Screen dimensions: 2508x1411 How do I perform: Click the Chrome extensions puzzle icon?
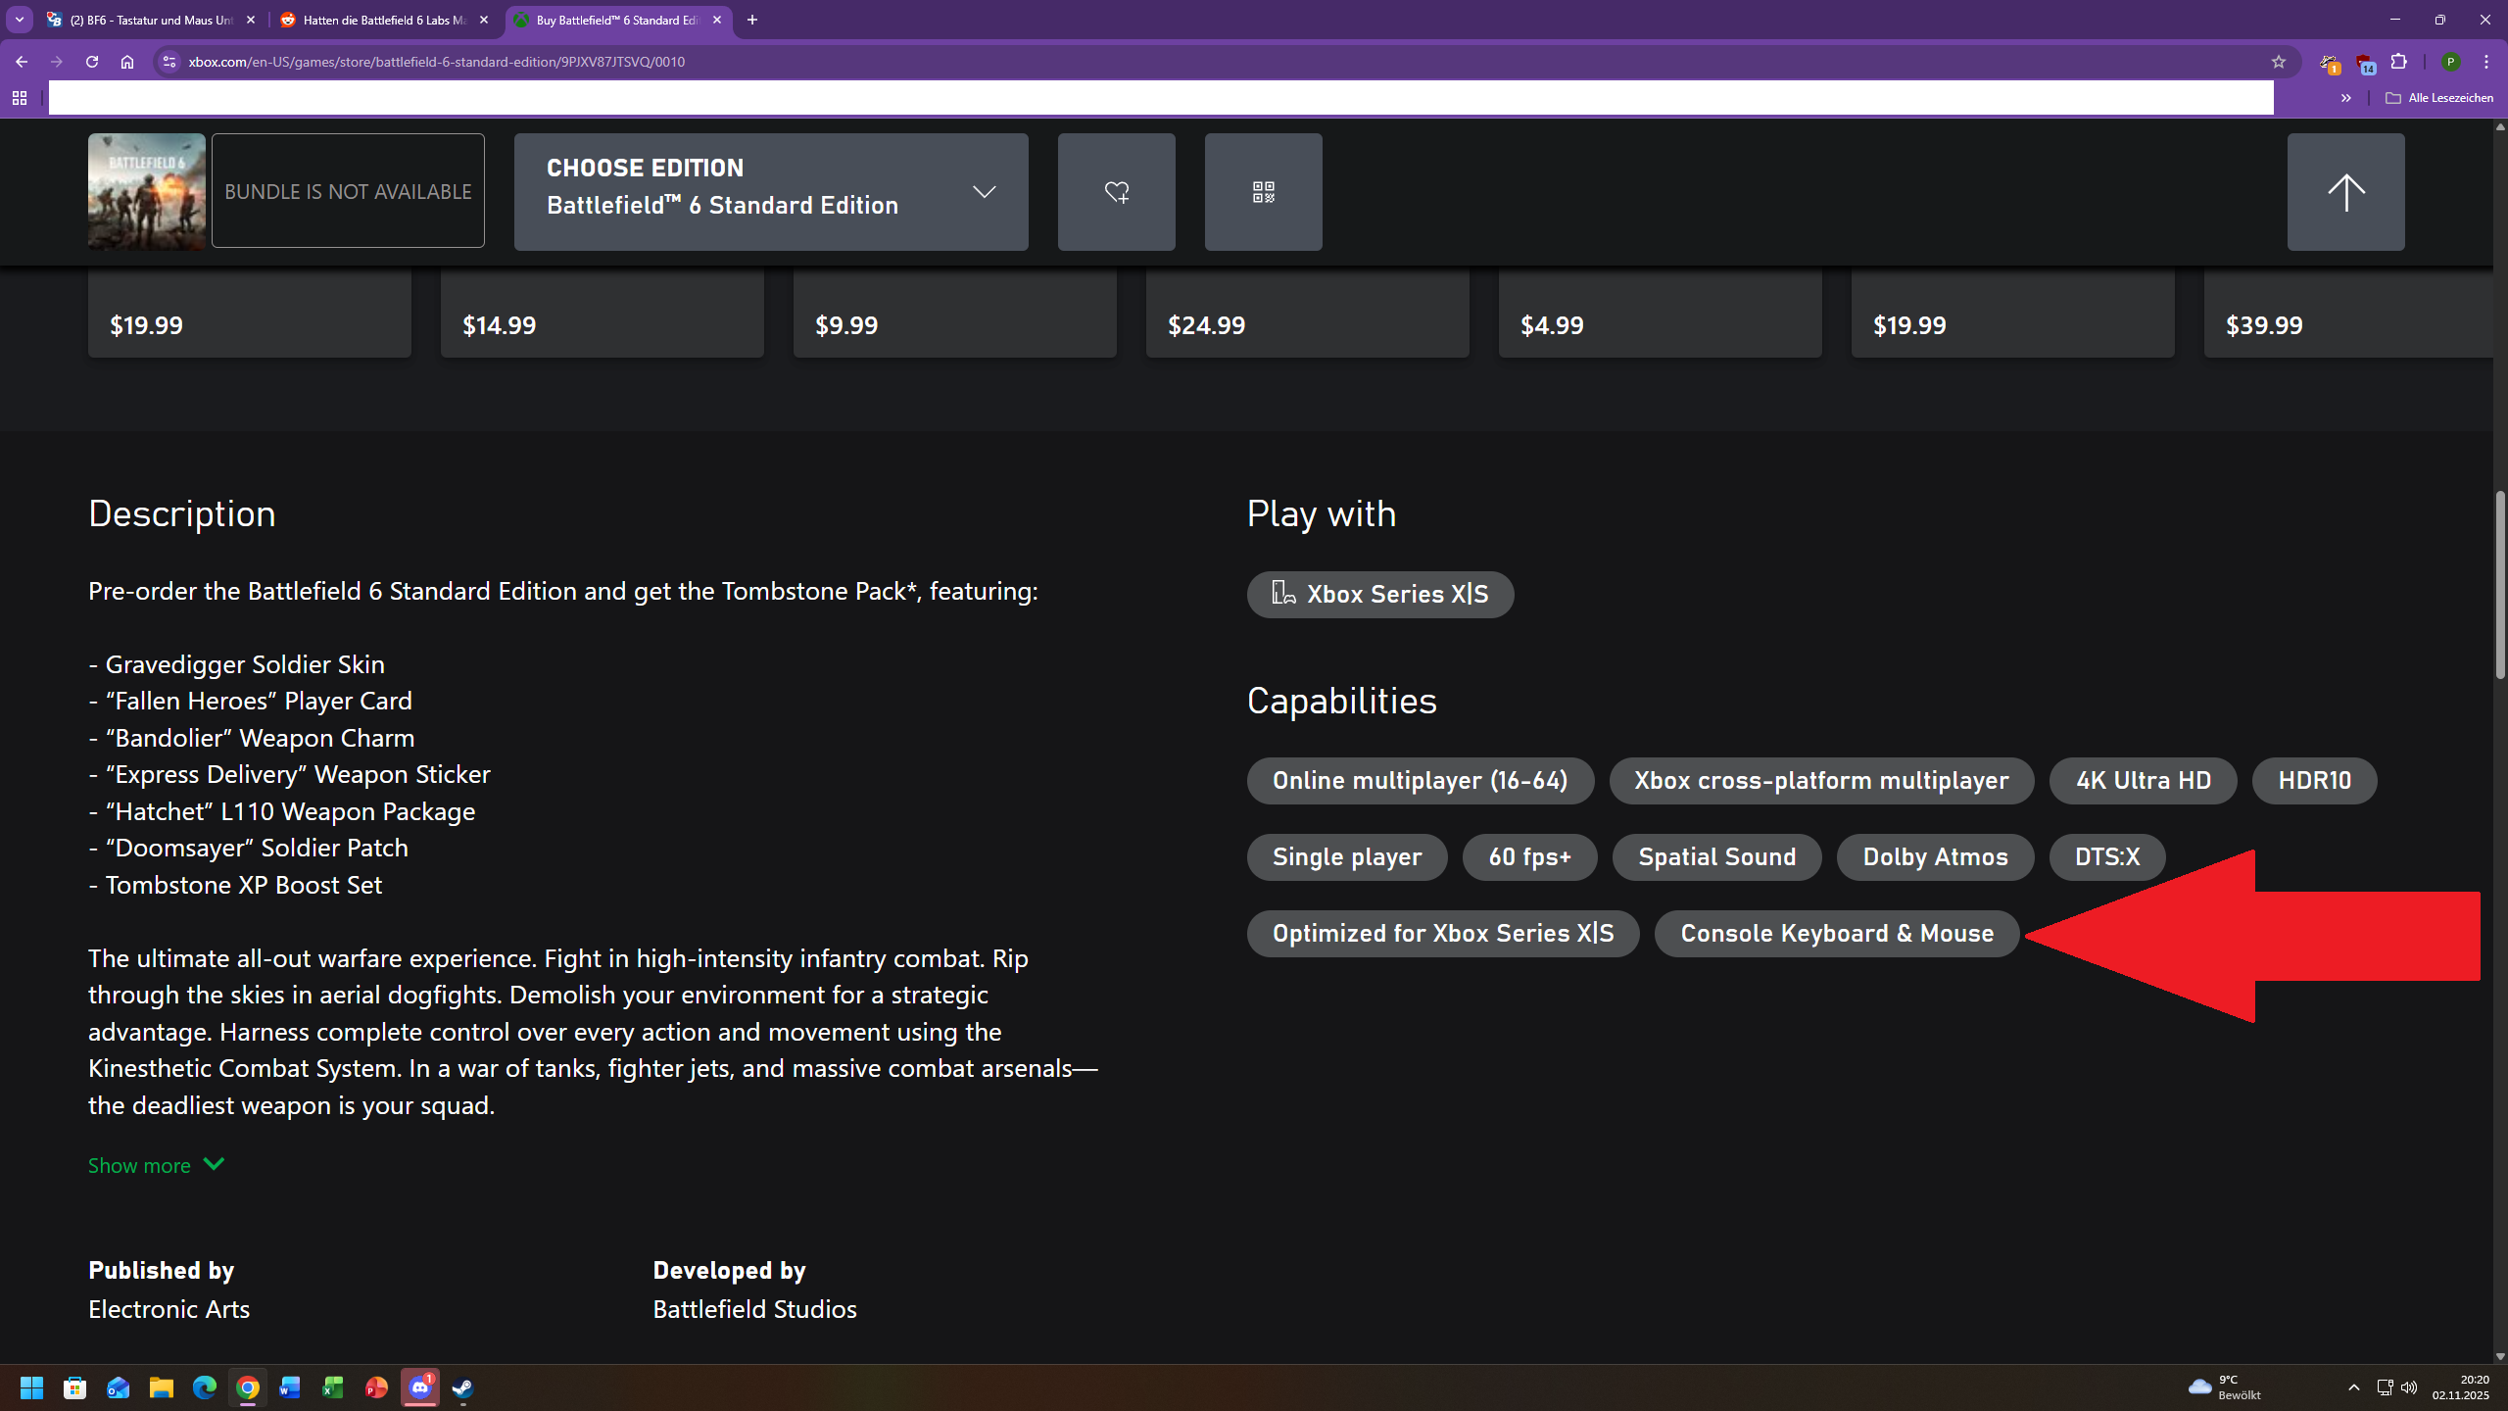coord(2399,61)
